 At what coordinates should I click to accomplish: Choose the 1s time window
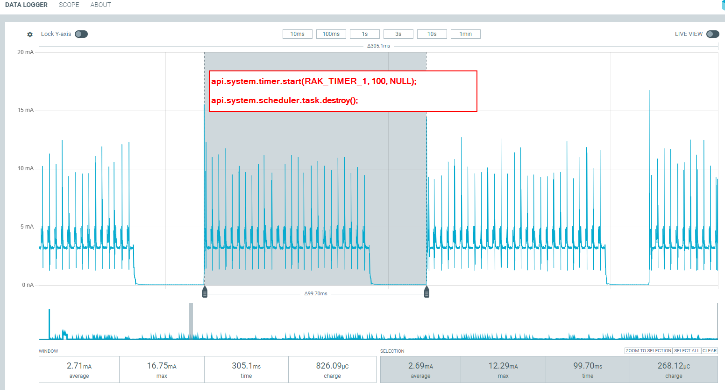[364, 34]
